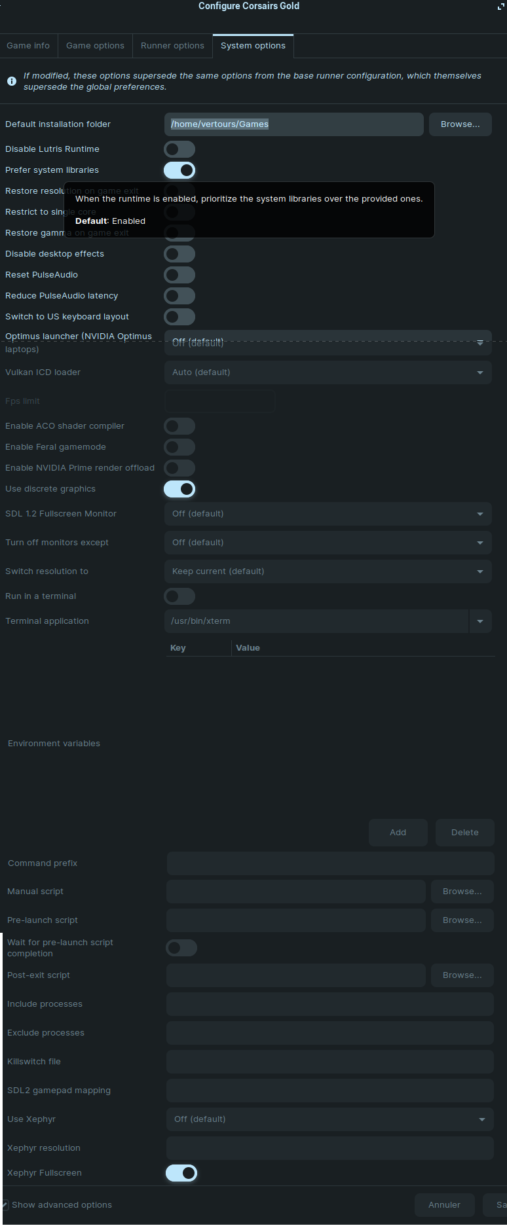
Task: Switch to the Game info tab
Action: (x=28, y=46)
